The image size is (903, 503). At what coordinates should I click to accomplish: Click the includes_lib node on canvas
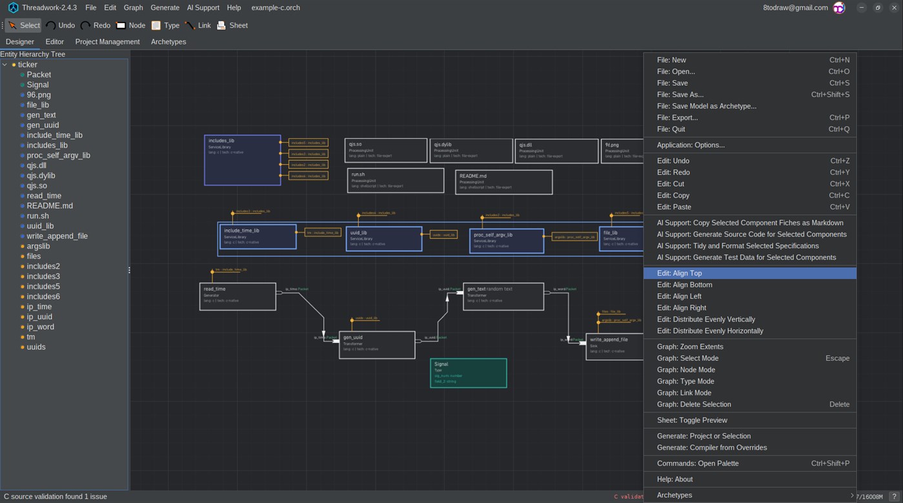click(242, 160)
